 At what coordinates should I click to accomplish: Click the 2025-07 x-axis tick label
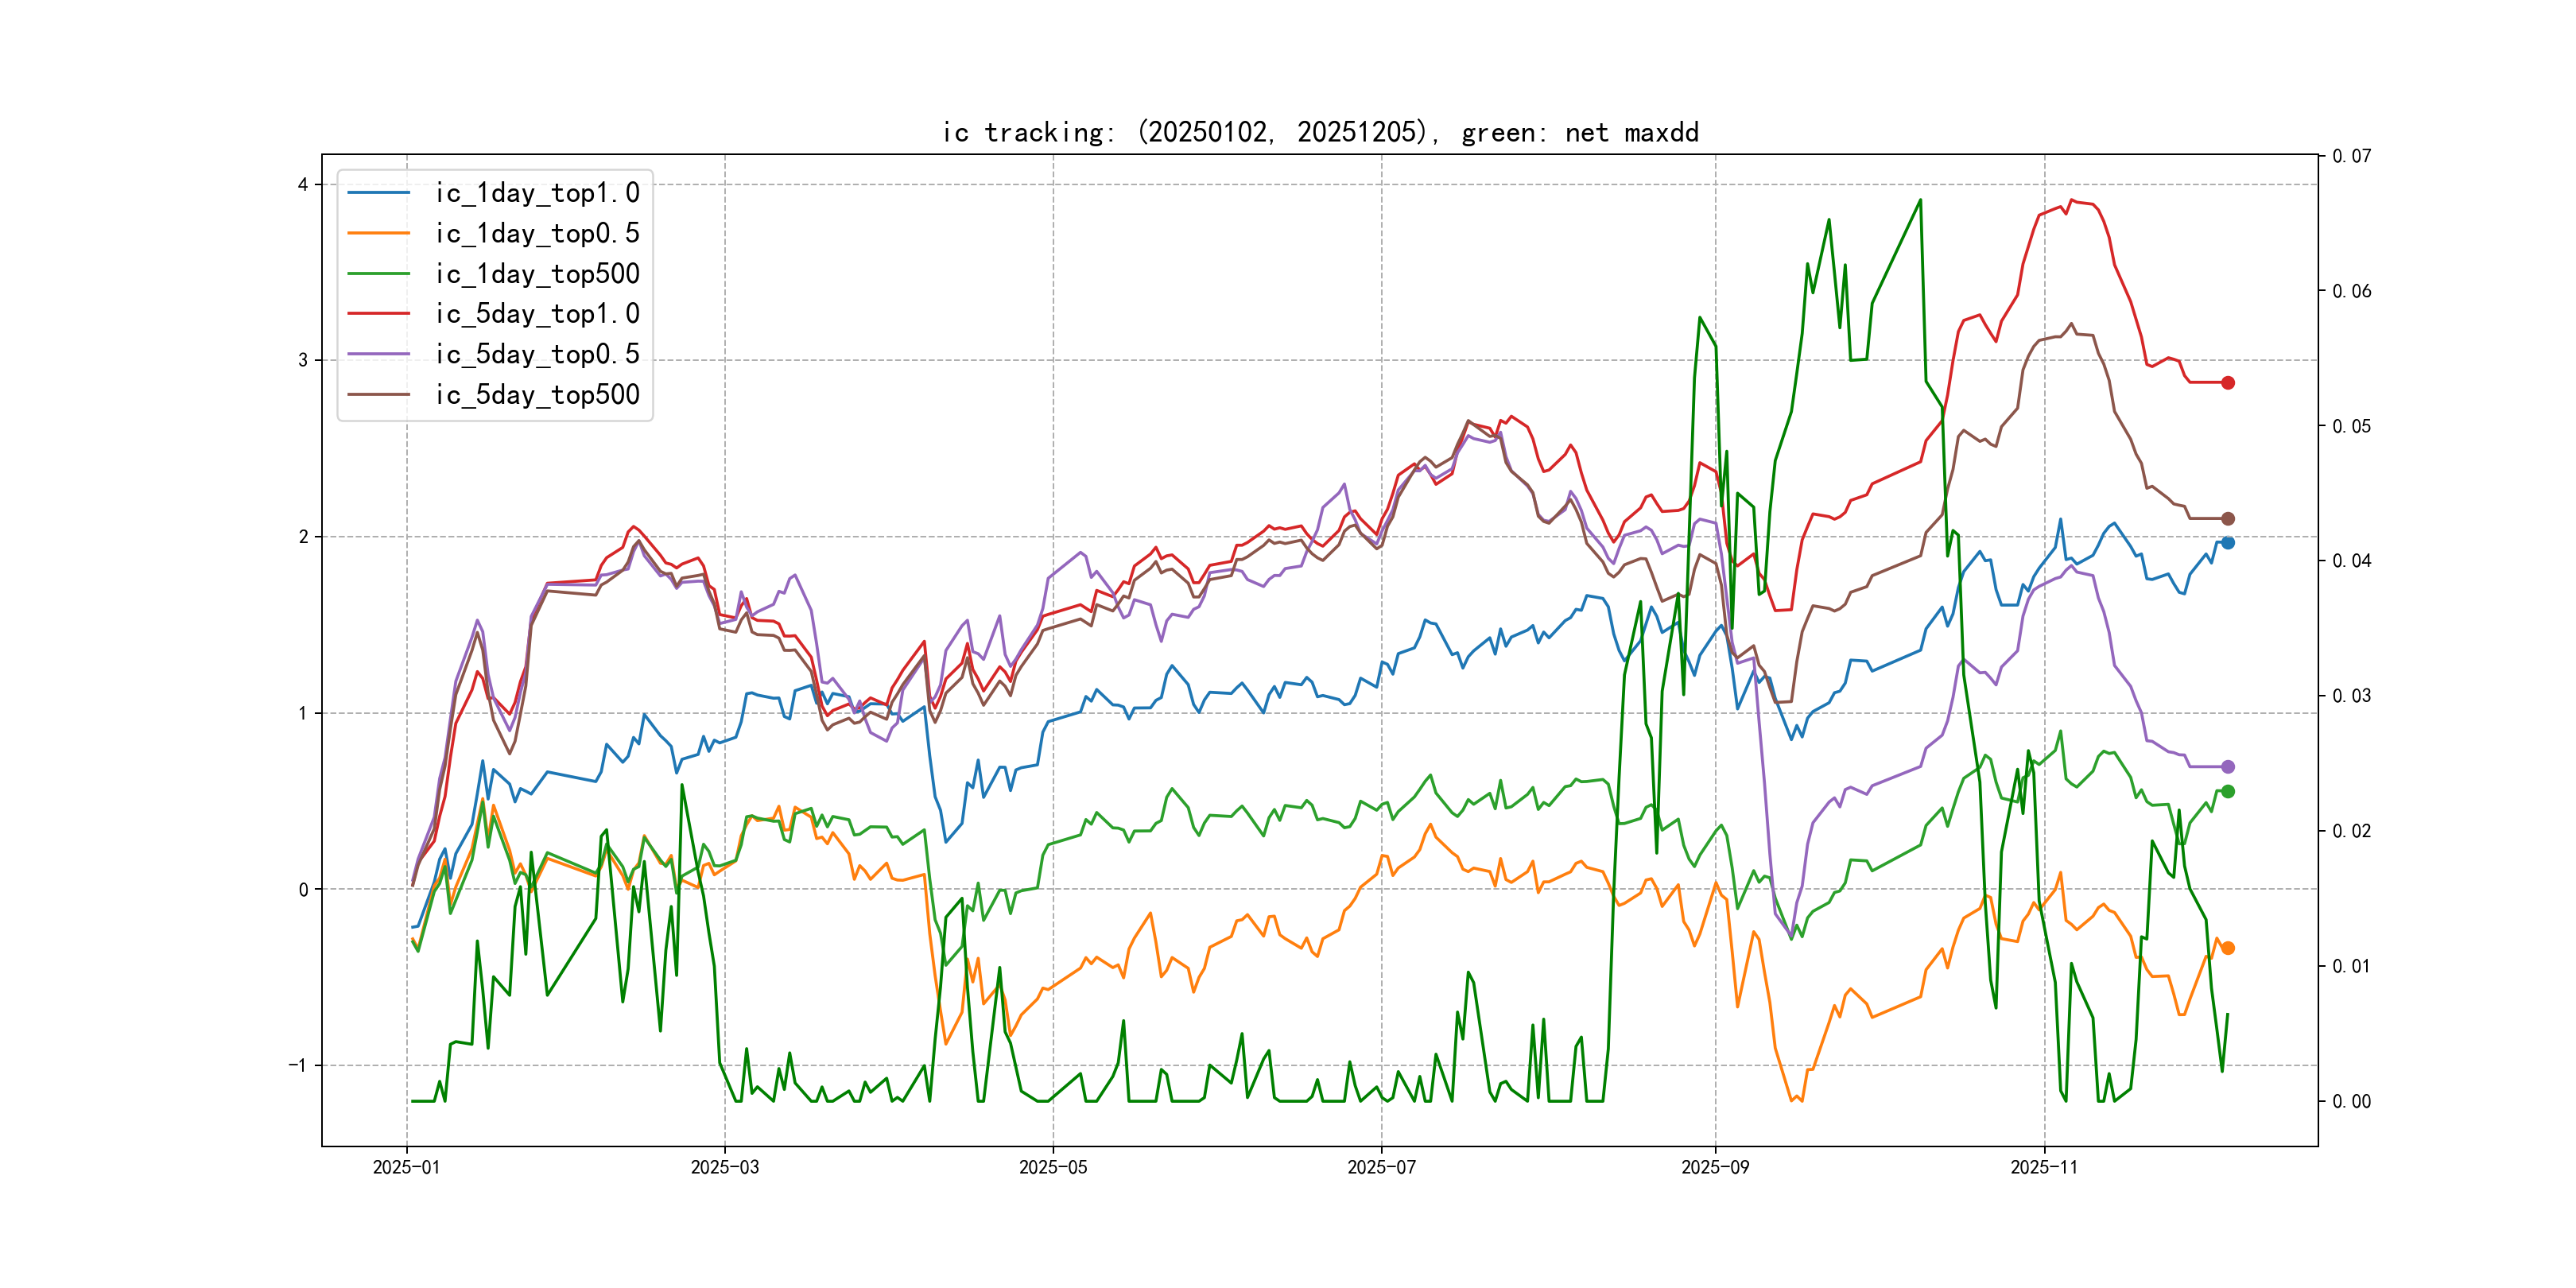click(x=1381, y=1167)
